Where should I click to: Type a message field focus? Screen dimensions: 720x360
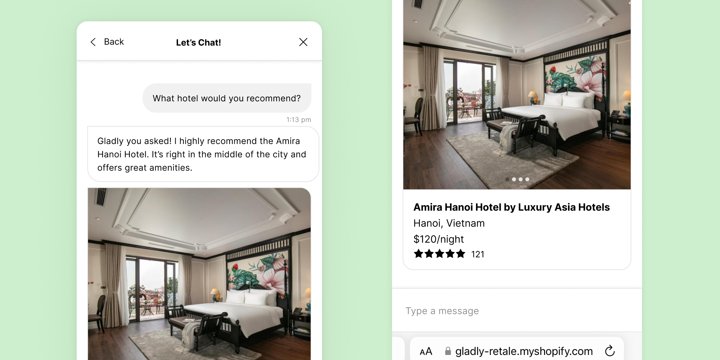point(517,311)
